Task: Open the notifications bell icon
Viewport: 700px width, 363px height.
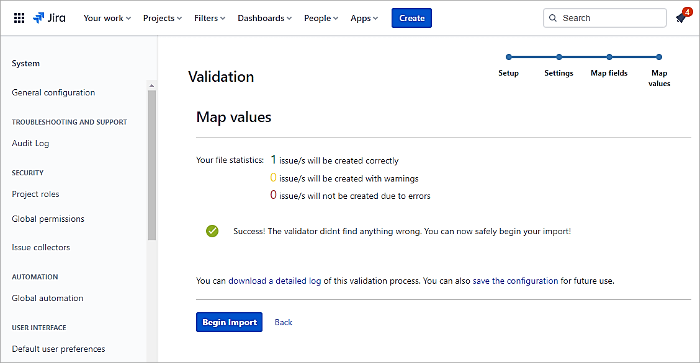Action: coord(681,19)
